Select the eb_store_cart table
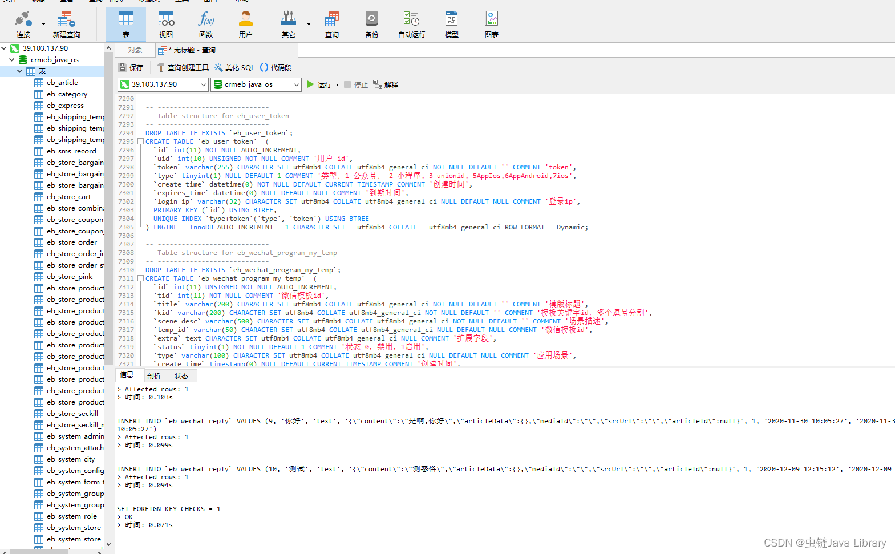 pyautogui.click(x=69, y=197)
